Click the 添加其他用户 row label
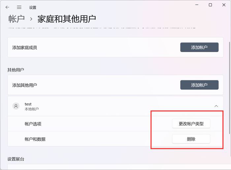The image size is (231, 170). point(25,85)
